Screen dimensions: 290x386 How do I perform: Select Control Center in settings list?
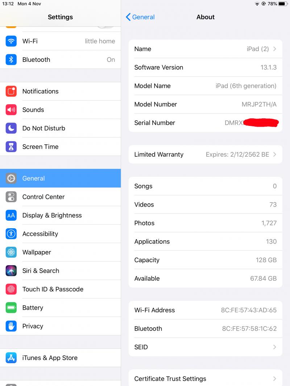click(x=61, y=197)
